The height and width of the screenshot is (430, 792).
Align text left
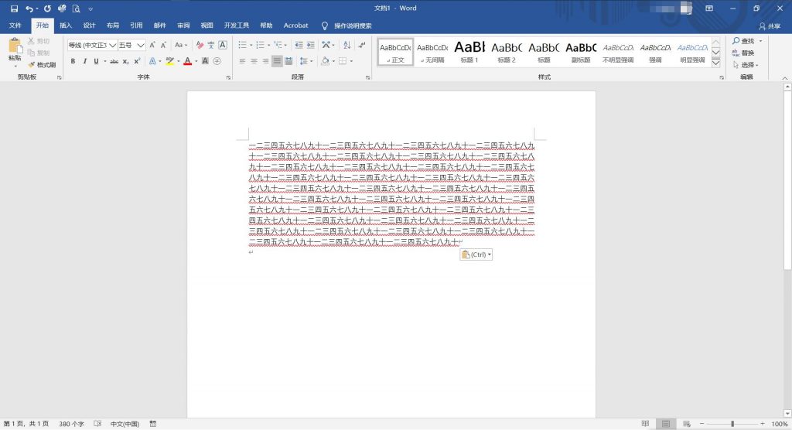coord(242,61)
